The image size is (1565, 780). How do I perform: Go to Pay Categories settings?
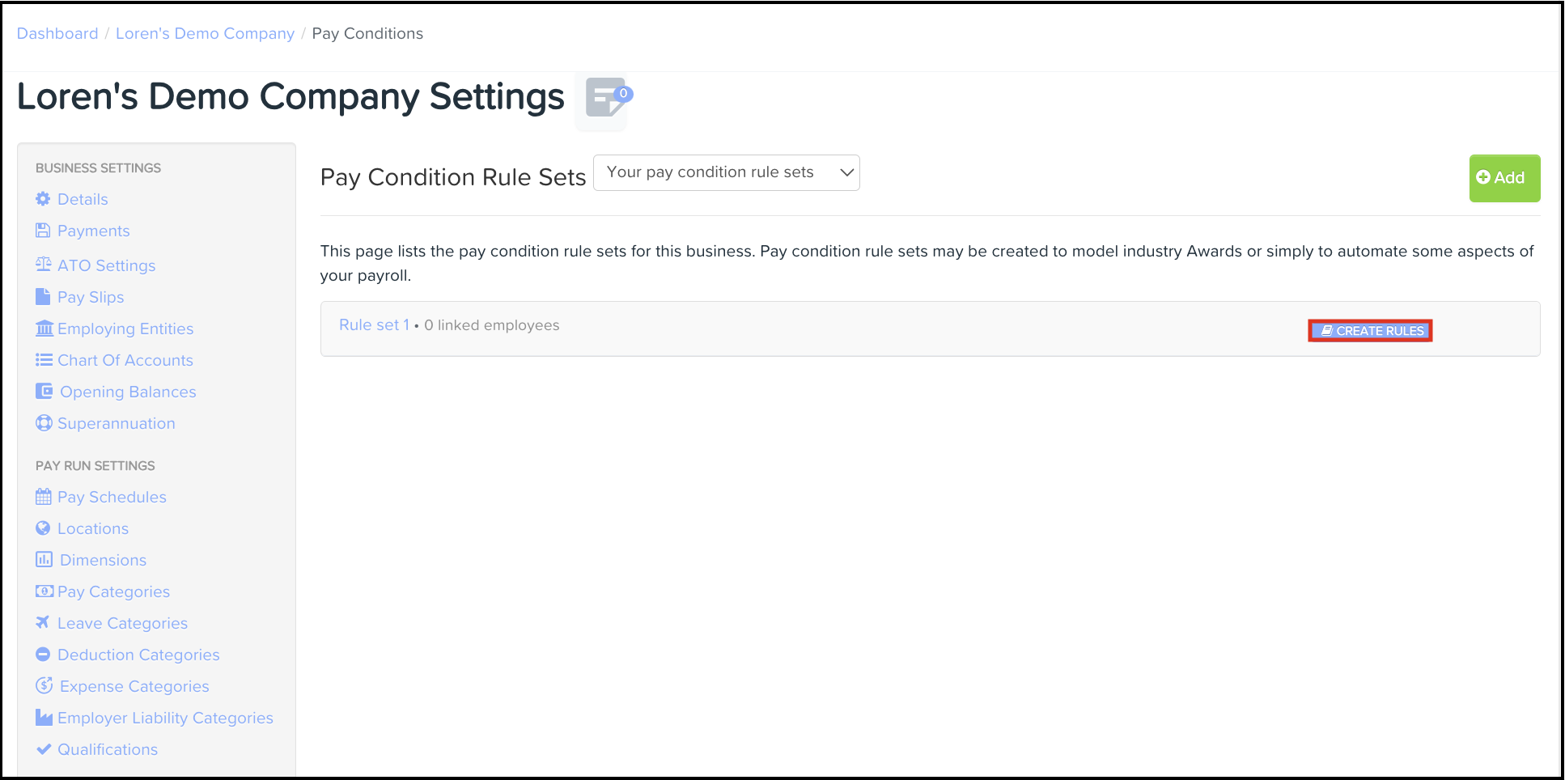[x=113, y=591]
